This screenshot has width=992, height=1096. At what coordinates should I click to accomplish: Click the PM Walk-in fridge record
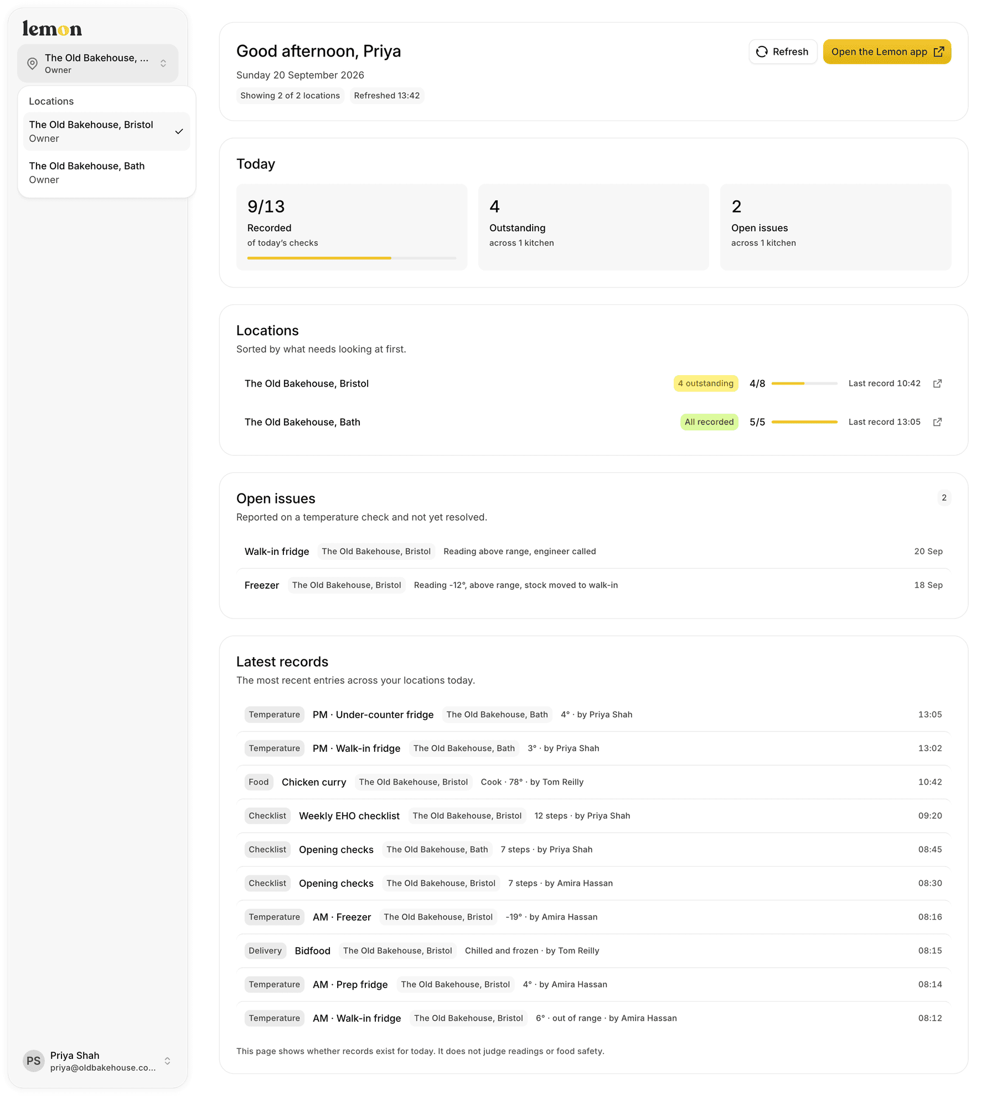point(593,749)
